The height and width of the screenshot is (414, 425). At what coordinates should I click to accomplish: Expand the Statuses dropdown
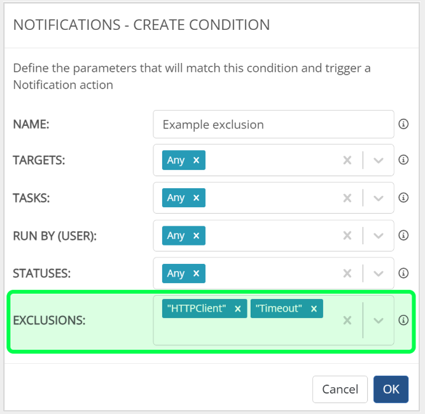[x=379, y=273]
